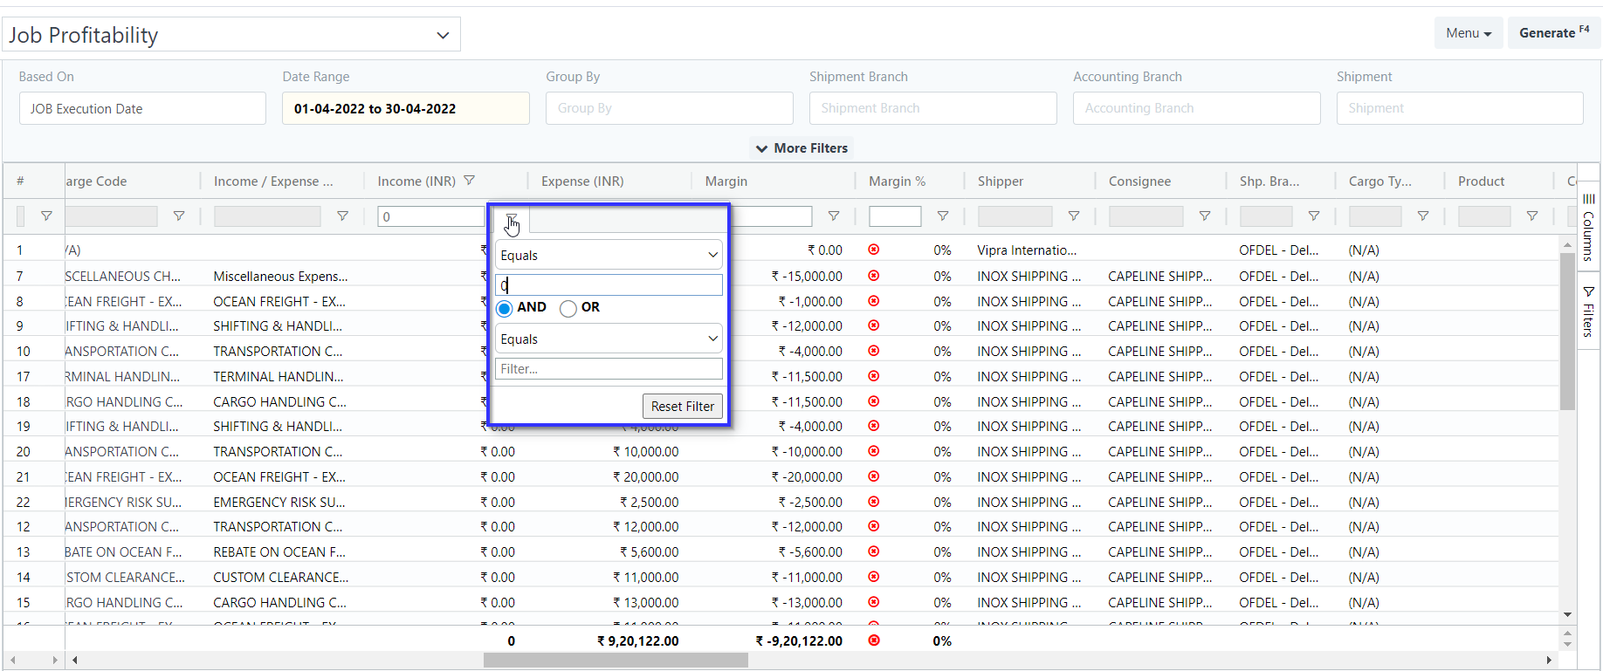This screenshot has width=1603, height=671.
Task: Sort by the Expense (INR) column header
Action: [582, 181]
